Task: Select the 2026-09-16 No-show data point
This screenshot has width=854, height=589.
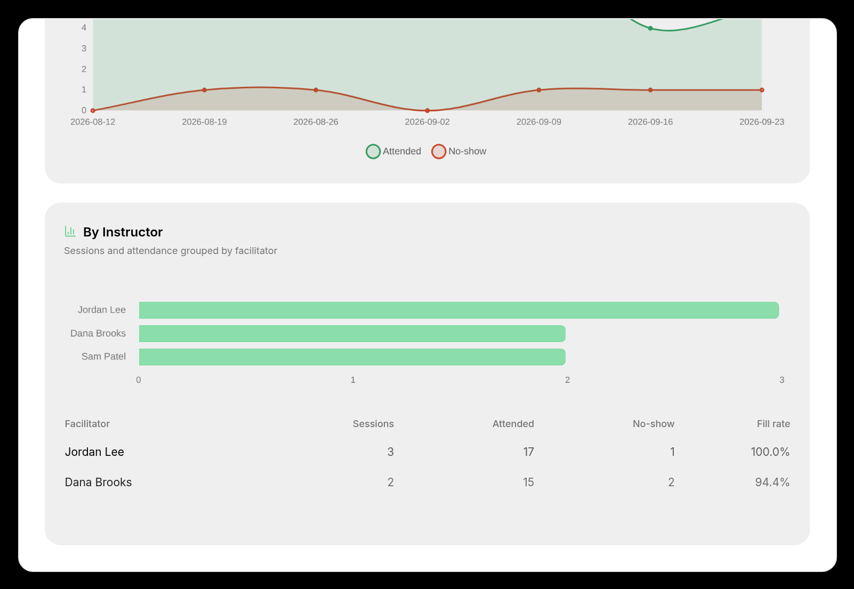Action: click(x=650, y=90)
